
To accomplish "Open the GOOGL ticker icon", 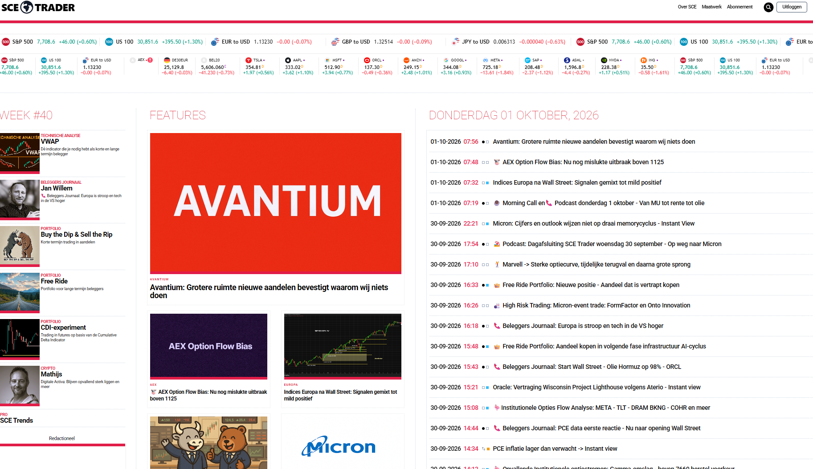I will tap(446, 60).
